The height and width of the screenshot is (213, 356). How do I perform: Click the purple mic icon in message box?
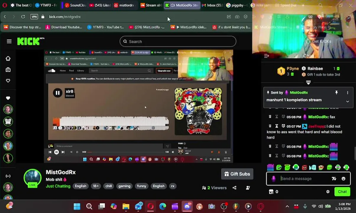click(x=274, y=178)
